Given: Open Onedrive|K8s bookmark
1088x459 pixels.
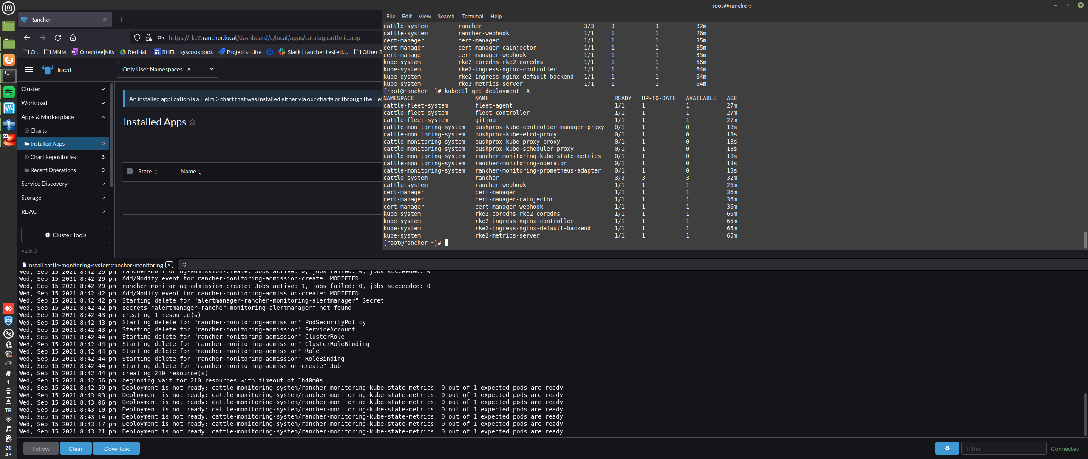Looking at the screenshot, I should tap(93, 52).
